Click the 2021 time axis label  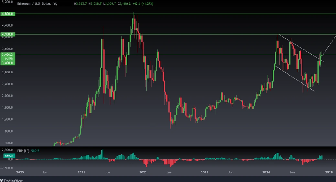[x=81, y=172]
